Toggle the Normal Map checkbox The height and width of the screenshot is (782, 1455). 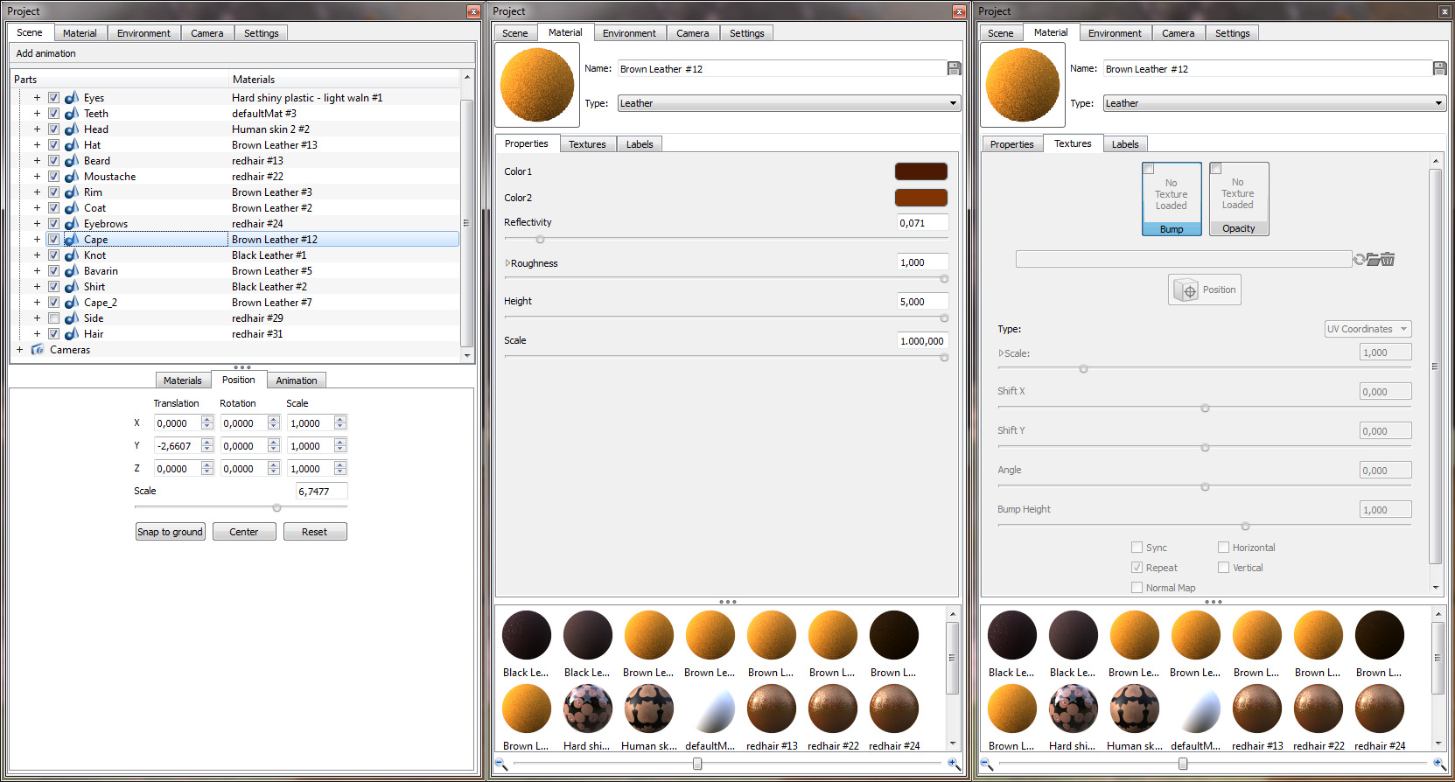(x=1137, y=588)
